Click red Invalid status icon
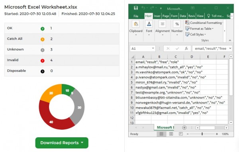The image size is (239, 152). pyautogui.click(x=43, y=60)
